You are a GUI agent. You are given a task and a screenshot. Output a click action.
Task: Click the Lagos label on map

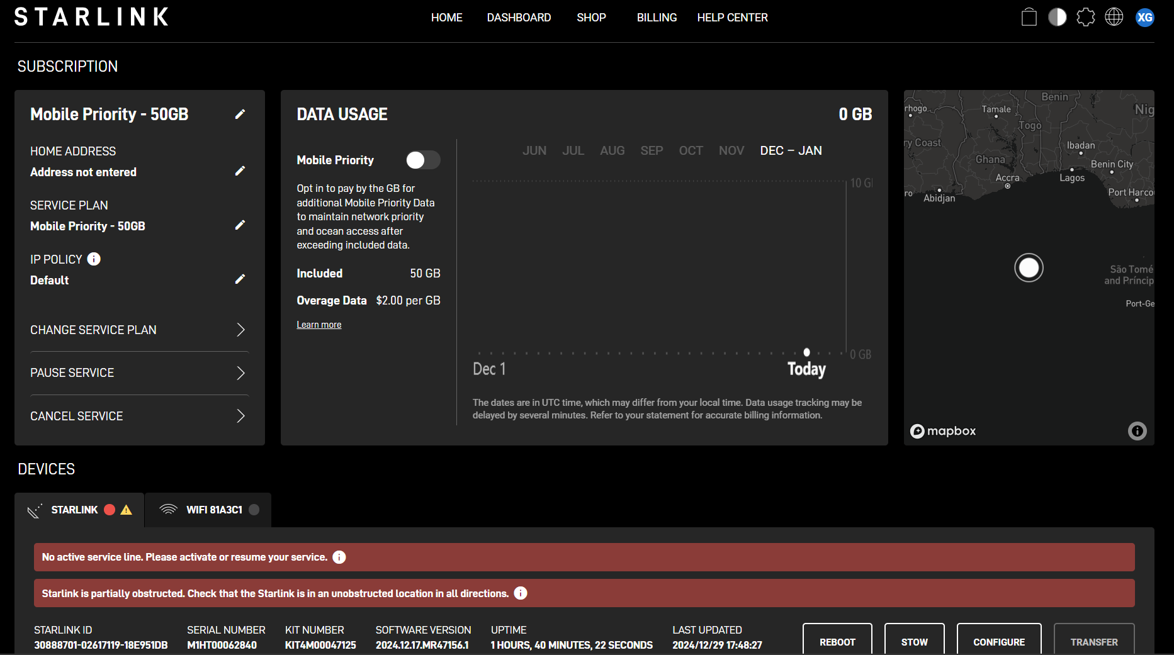coord(1072,178)
